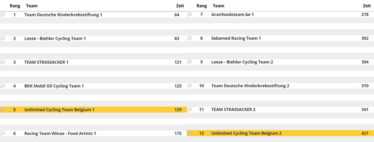The height and width of the screenshot is (142, 374).
Task: Click the right Zeit column header
Action: coord(367,6)
